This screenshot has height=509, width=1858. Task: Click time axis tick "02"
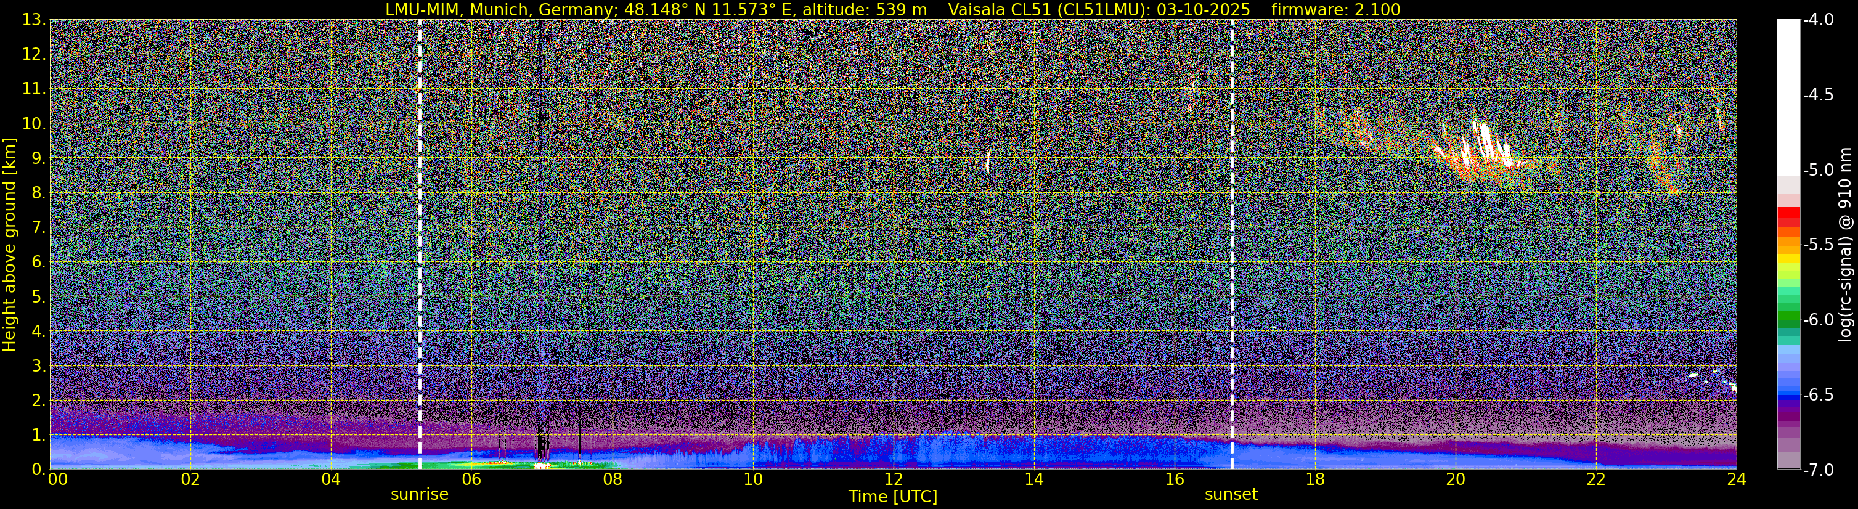tap(190, 479)
